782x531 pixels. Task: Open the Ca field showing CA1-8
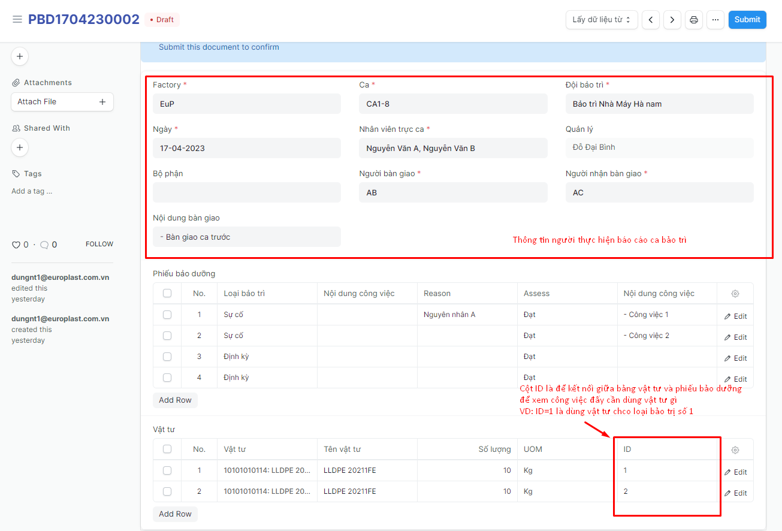tap(452, 104)
